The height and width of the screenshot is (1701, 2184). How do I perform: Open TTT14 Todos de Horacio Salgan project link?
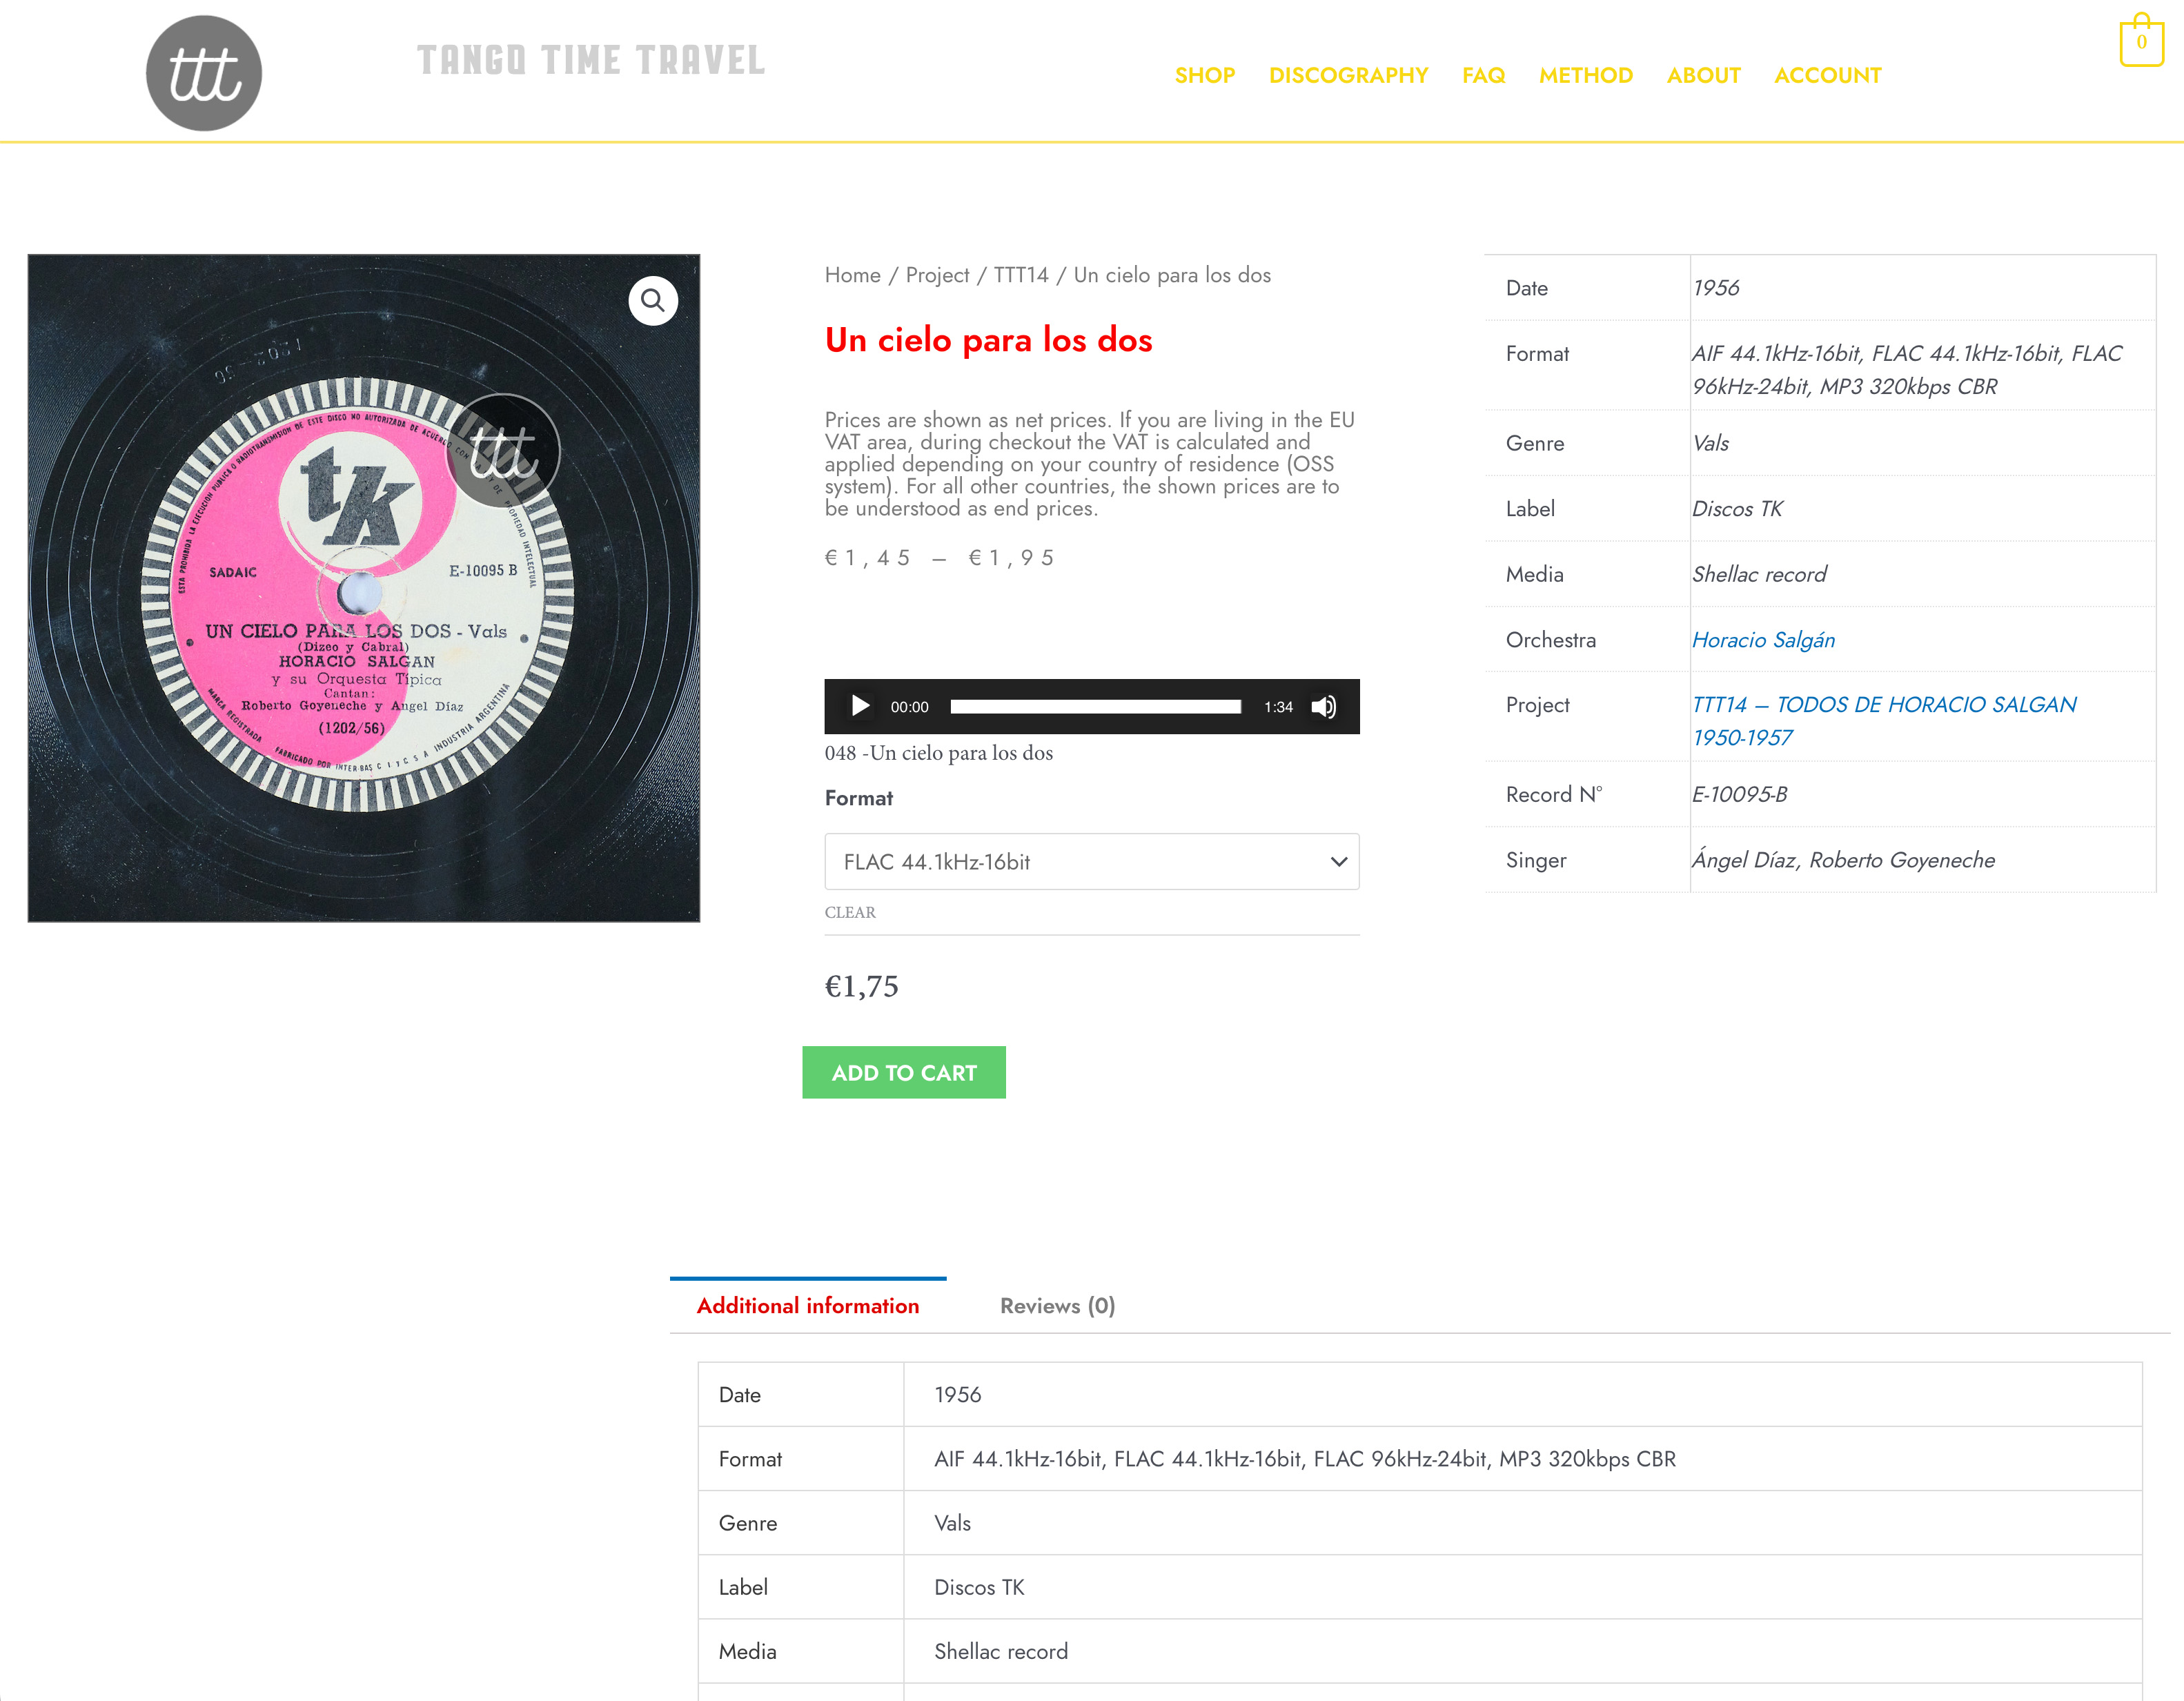pyautogui.click(x=1883, y=721)
